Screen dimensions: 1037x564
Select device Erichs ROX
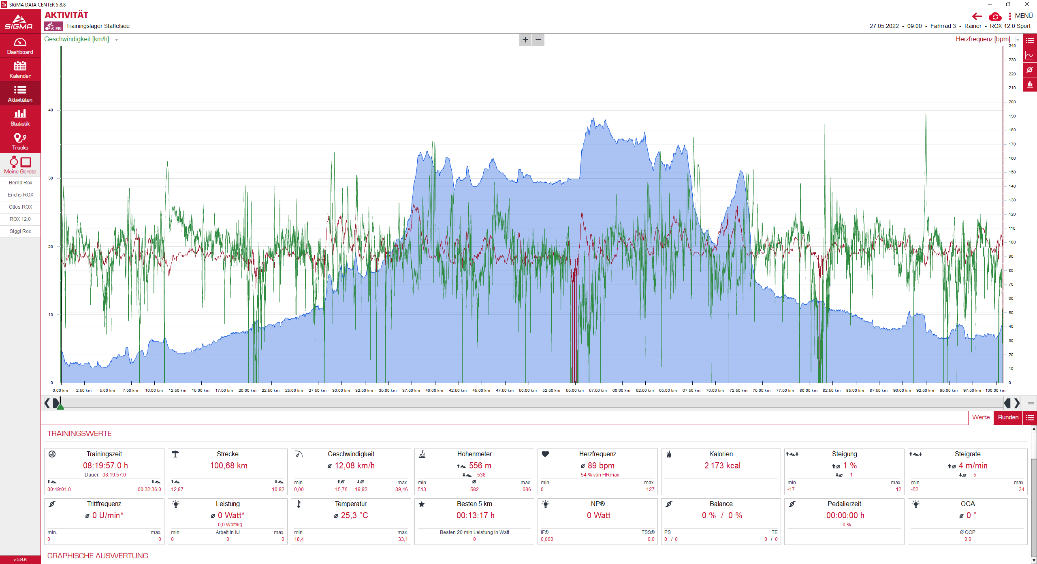point(20,195)
